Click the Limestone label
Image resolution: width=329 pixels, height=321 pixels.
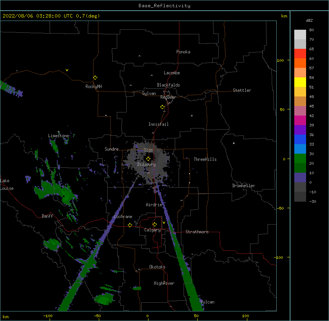(x=58, y=136)
